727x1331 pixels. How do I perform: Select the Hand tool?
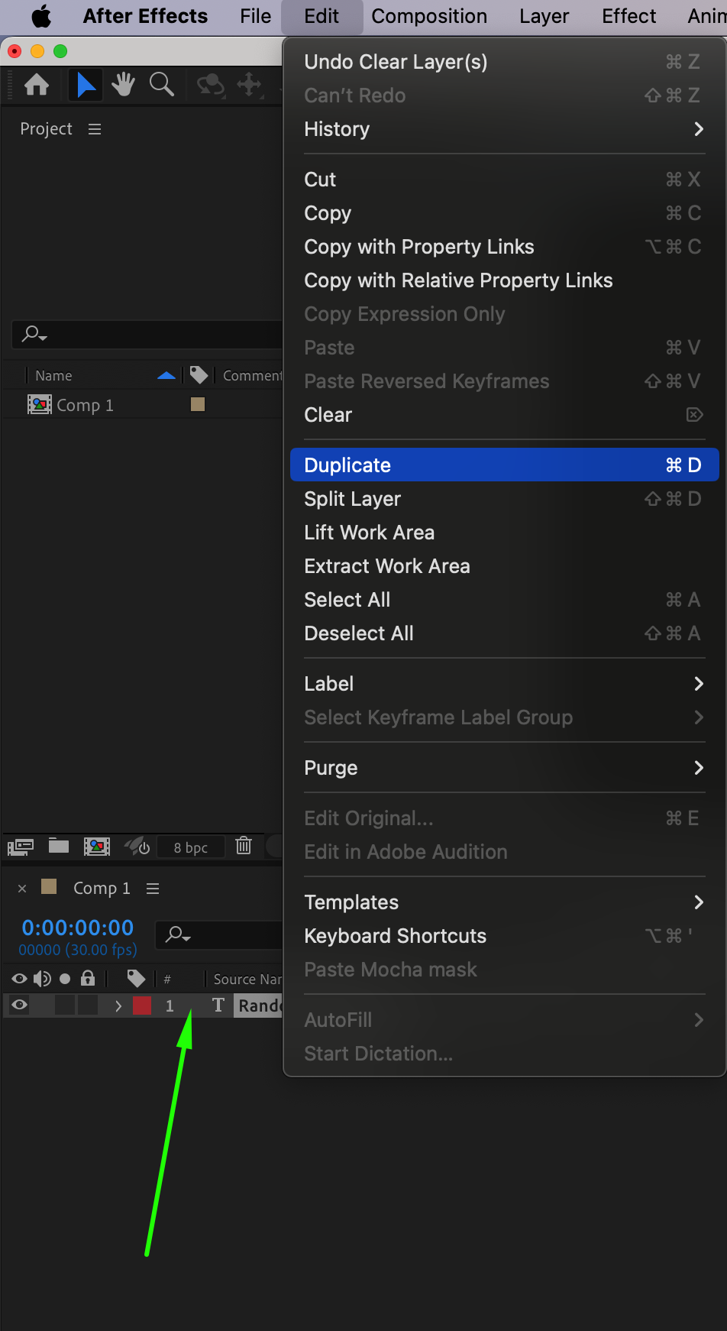123,85
